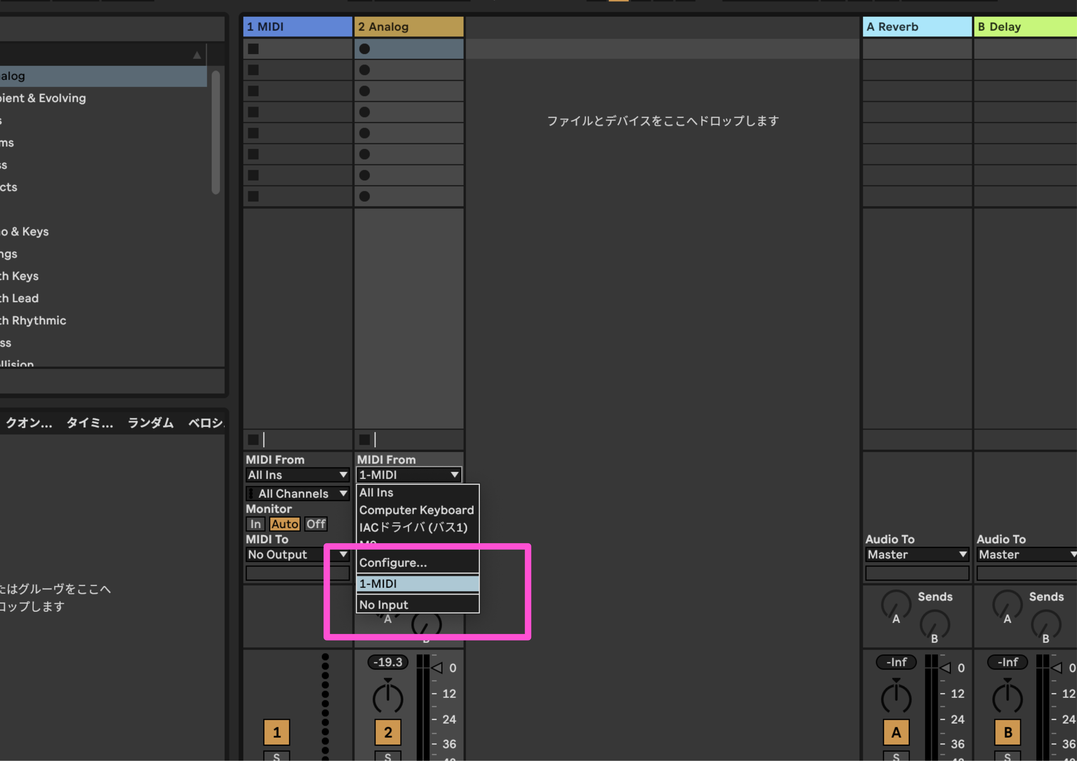Click the A Reverb track pan knob
This screenshot has width=1077, height=761.
click(x=896, y=698)
